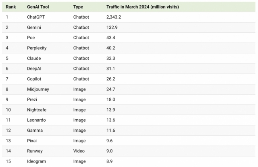This screenshot has height=167, width=258.
Task: Select the Gemini tool name cell
Action: (34, 27)
